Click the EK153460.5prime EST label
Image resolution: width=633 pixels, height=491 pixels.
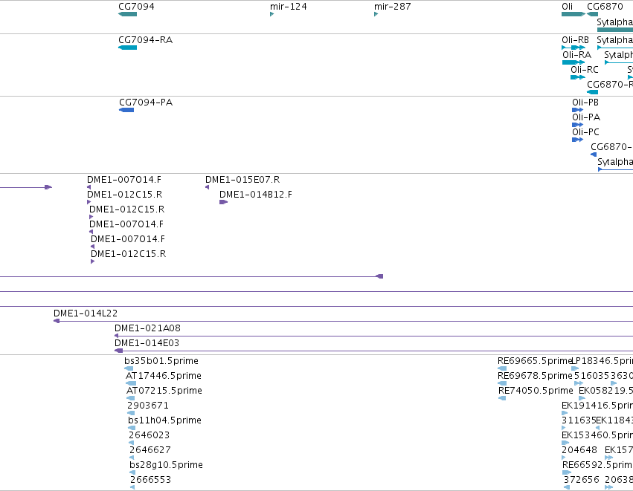point(597,435)
